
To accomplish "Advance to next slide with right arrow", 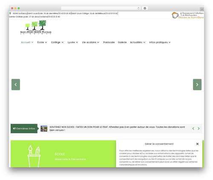I will pyautogui.click(x=197, y=85).
